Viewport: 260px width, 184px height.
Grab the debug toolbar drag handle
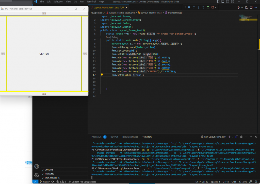(x=185, y=7)
